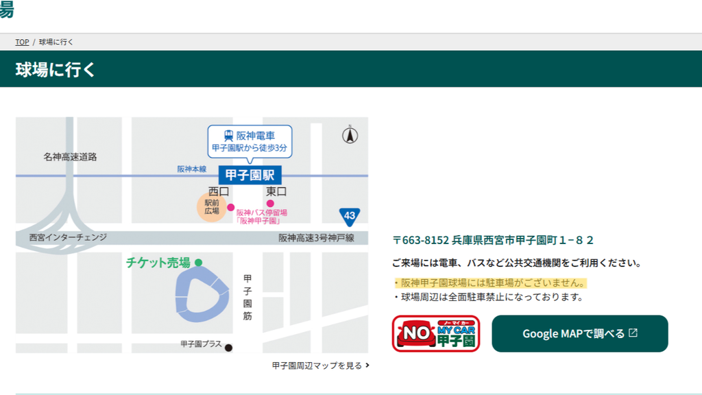
Task: Click the external link icon on Google MAP button
Action: click(633, 333)
